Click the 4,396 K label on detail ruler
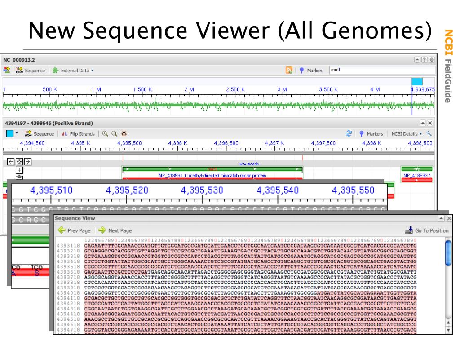Image resolution: width=460 pixels, height=345 pixels. coord(177,143)
